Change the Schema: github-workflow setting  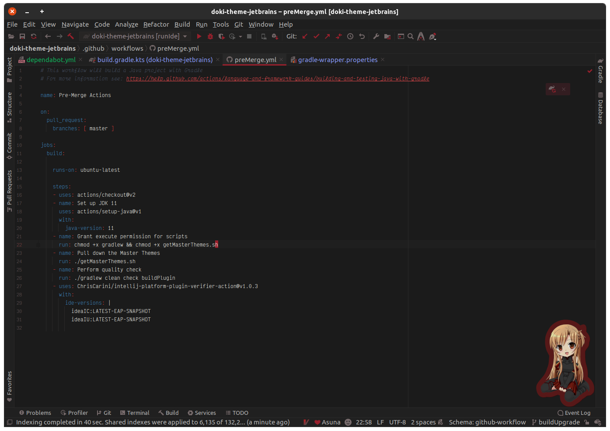[x=487, y=422]
